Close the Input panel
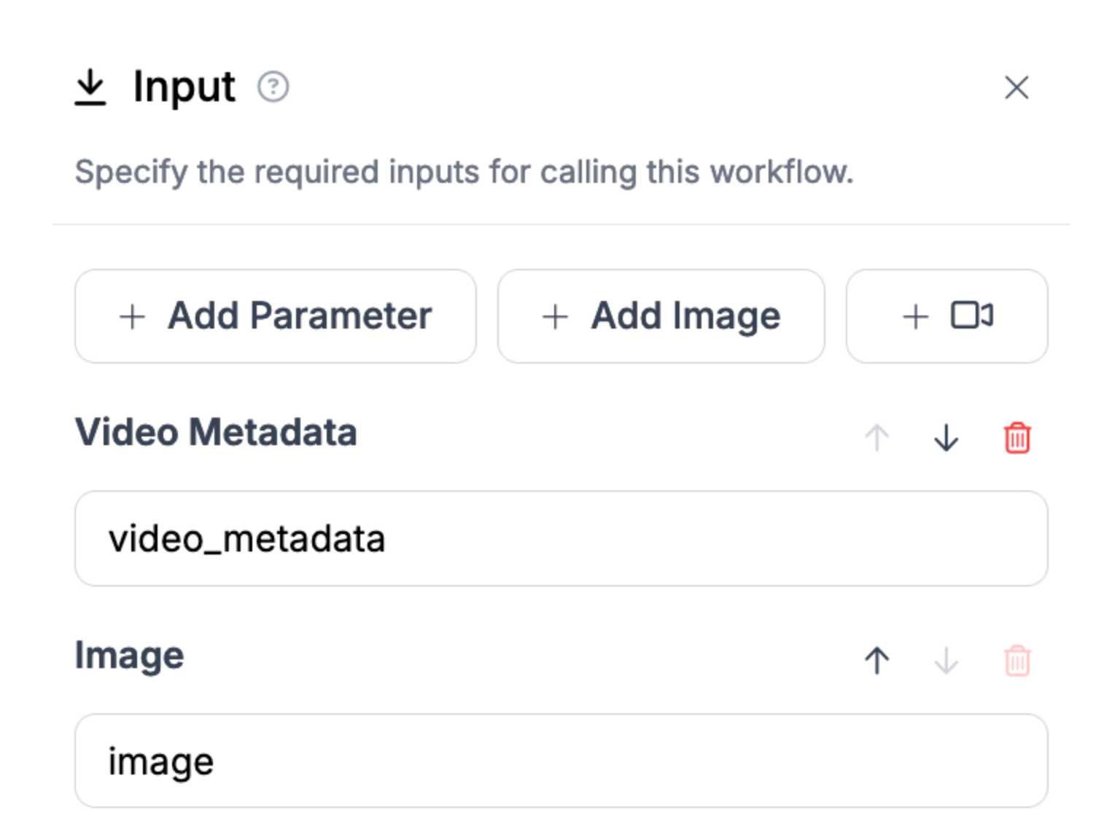The image size is (1120, 835). click(x=1016, y=87)
